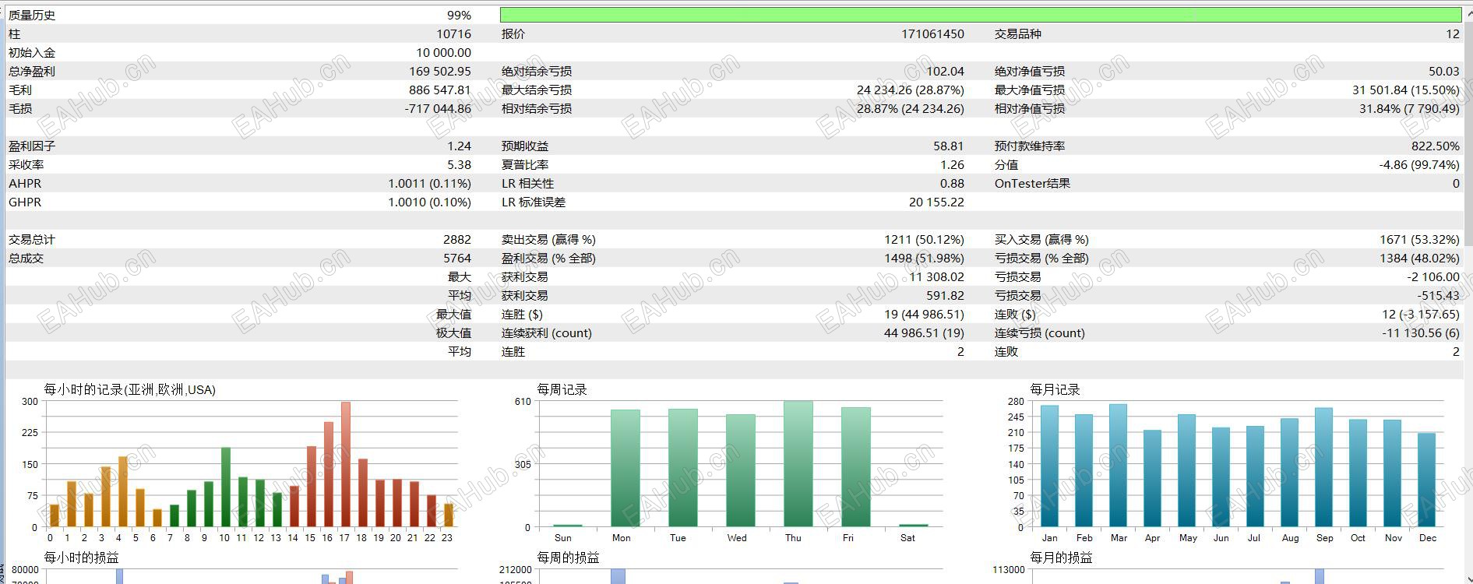Select the OnTester结果 label

coord(1032,184)
